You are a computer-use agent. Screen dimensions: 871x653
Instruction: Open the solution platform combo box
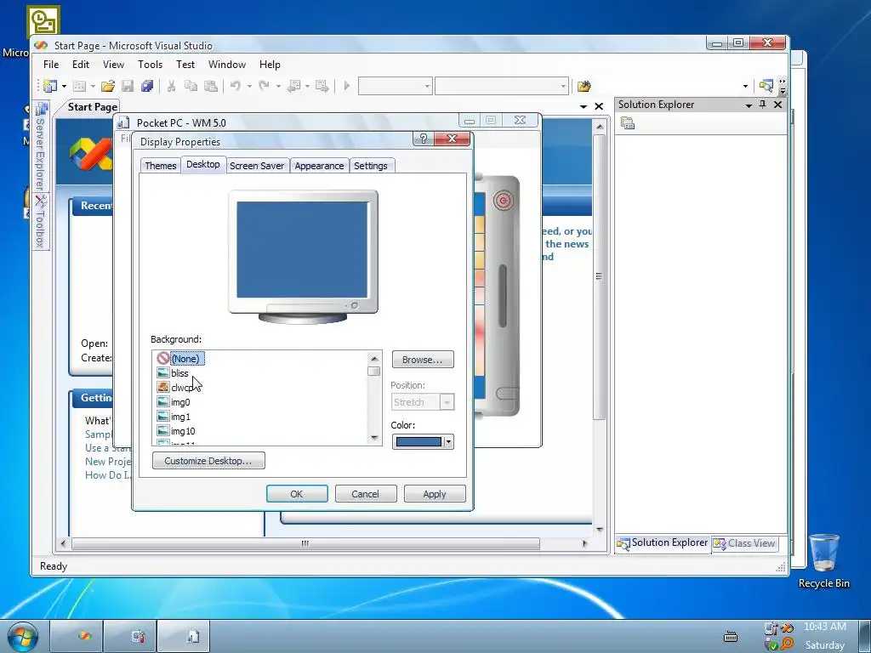[502, 86]
